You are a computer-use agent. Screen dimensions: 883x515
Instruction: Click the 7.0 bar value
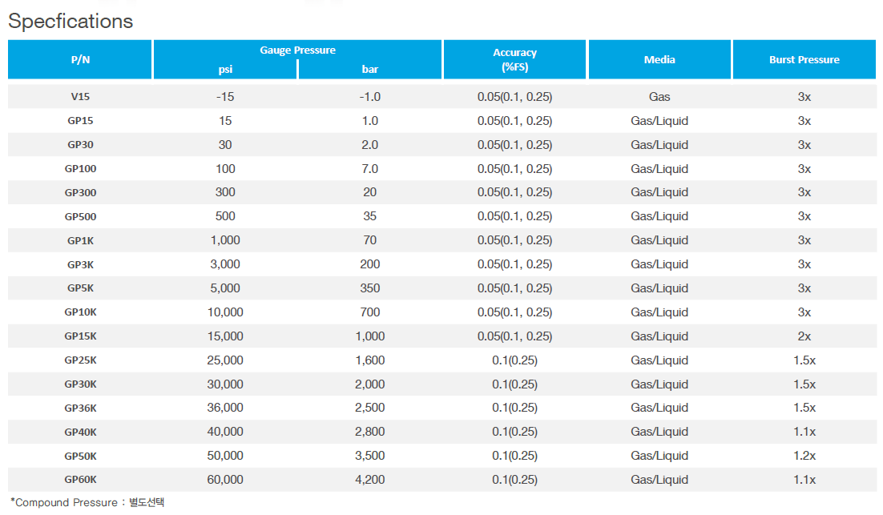point(370,169)
